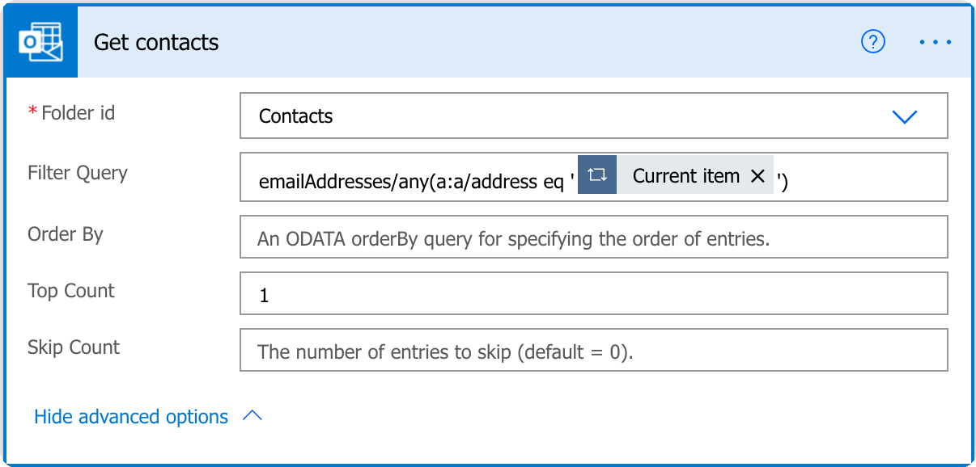Image resolution: width=976 pixels, height=467 pixels.
Task: Click the Top Count label
Action: (x=71, y=291)
